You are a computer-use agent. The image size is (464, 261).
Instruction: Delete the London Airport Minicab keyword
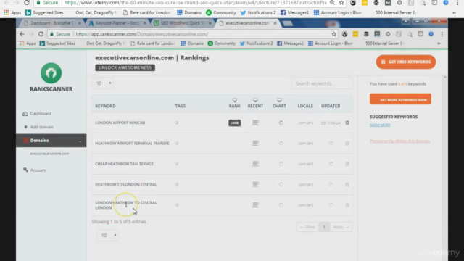tap(347, 123)
